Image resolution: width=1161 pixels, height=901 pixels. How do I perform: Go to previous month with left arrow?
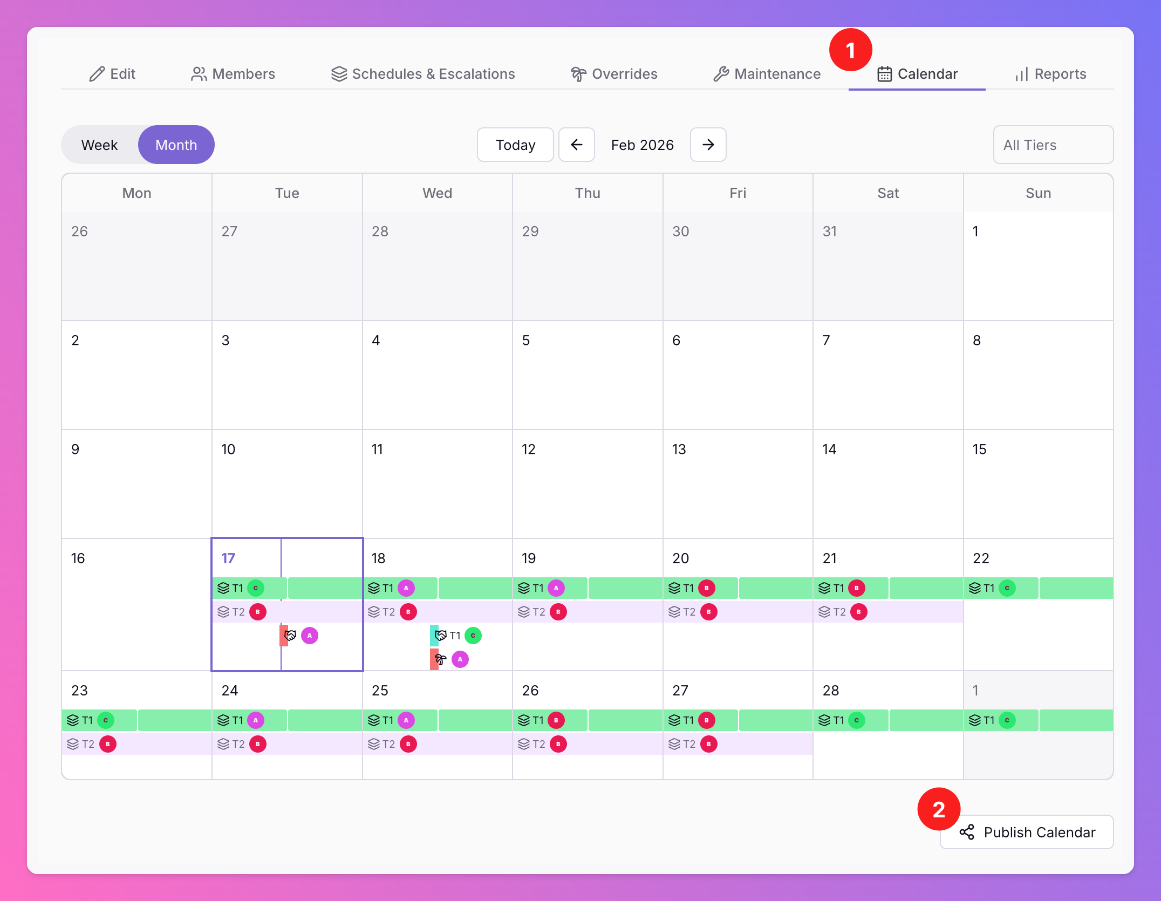(576, 145)
